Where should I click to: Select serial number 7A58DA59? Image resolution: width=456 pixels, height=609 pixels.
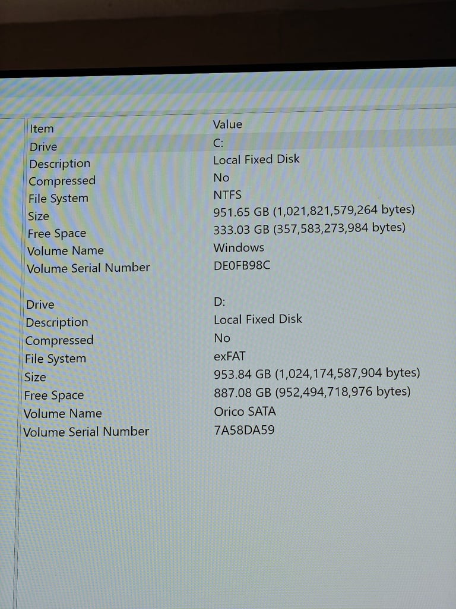pos(244,430)
